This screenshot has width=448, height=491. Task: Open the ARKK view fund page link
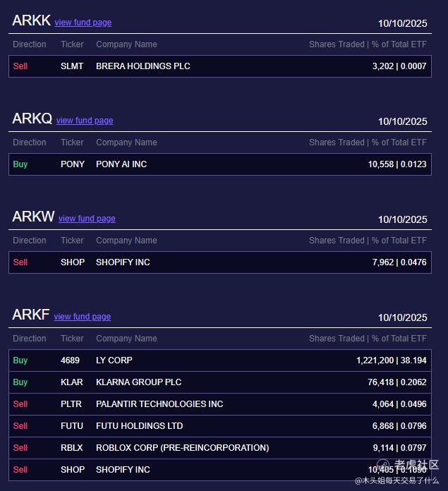point(83,23)
